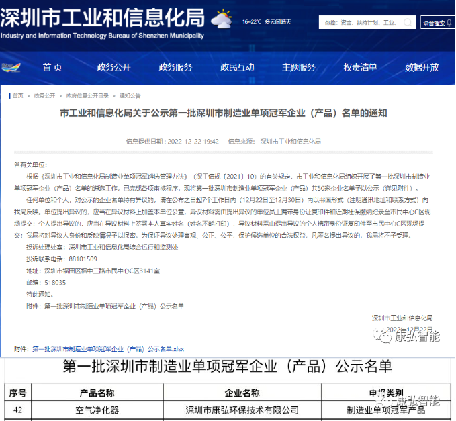
Task: Click the bureau title 深圳市工业和信息化局
Action: tap(102, 18)
